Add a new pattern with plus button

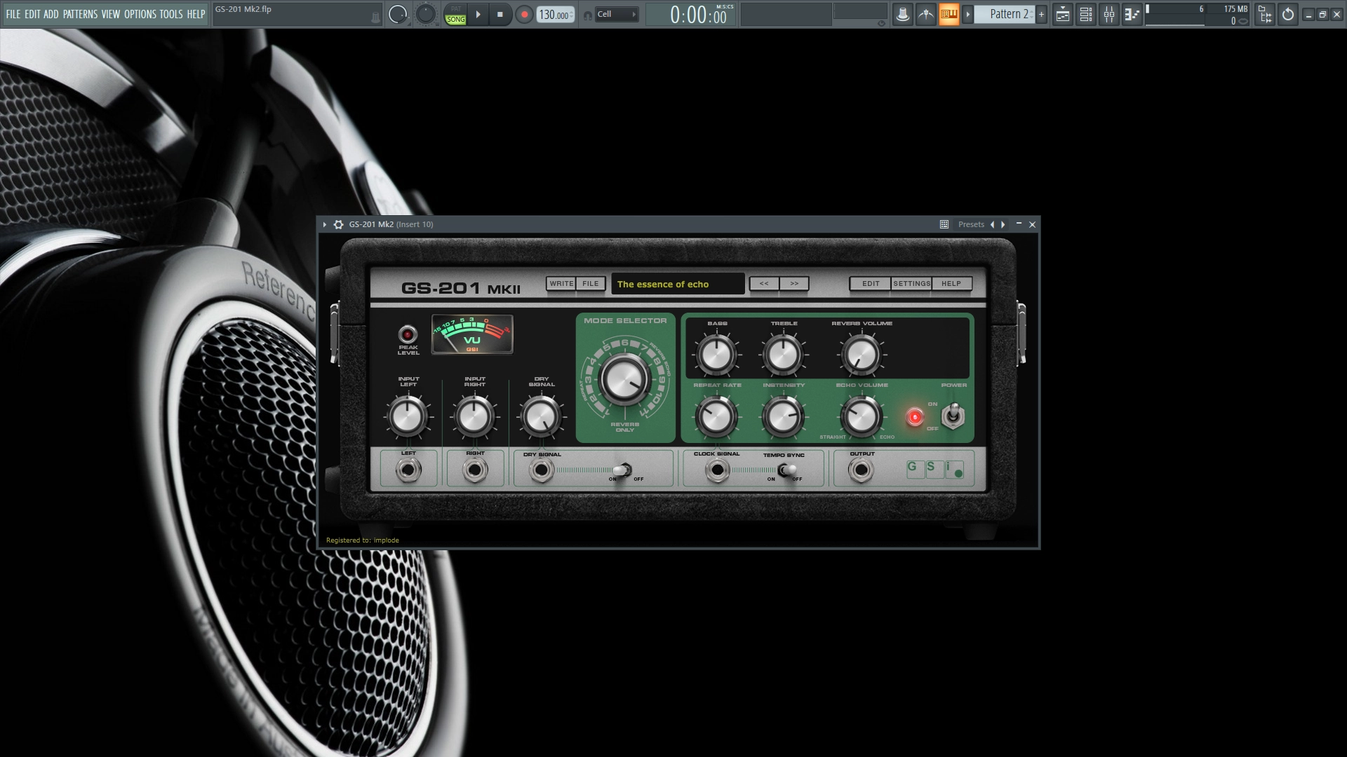1041,14
